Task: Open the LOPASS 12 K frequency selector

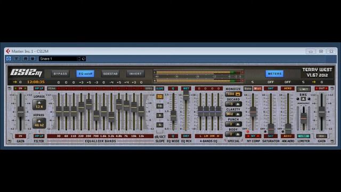Action: (39, 105)
